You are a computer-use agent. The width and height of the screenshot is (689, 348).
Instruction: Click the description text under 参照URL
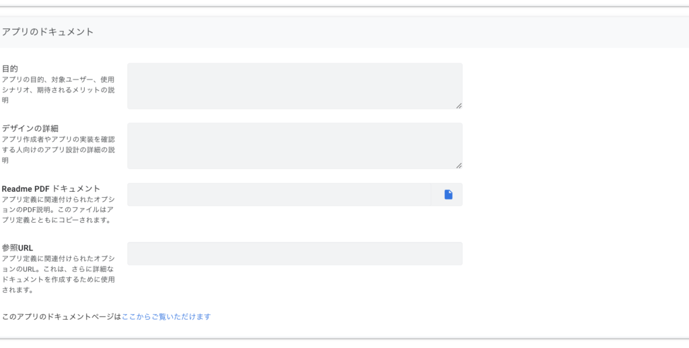tap(58, 274)
